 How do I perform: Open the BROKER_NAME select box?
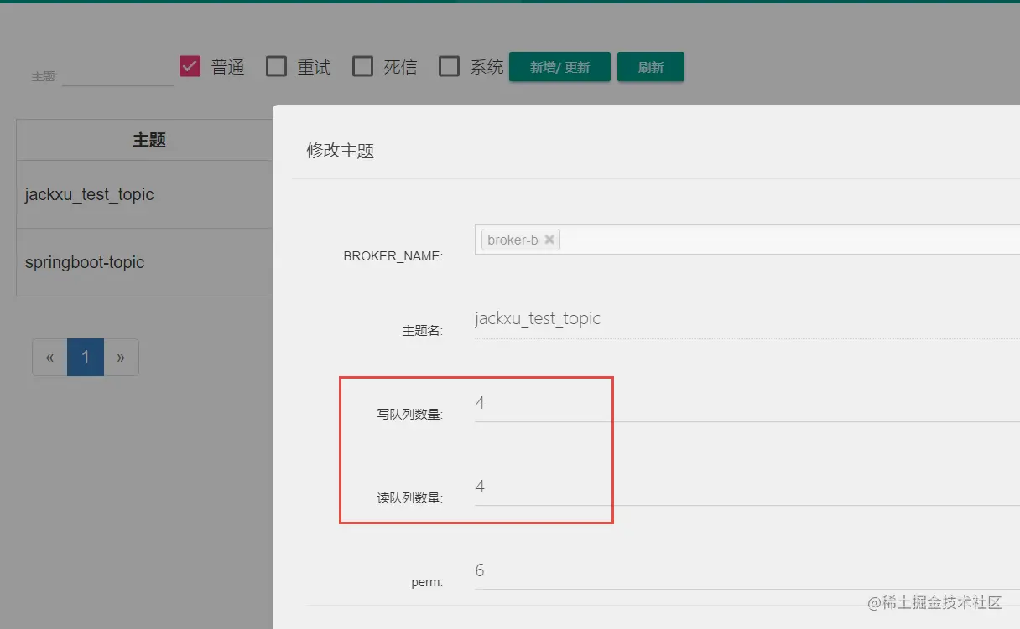pos(747,240)
